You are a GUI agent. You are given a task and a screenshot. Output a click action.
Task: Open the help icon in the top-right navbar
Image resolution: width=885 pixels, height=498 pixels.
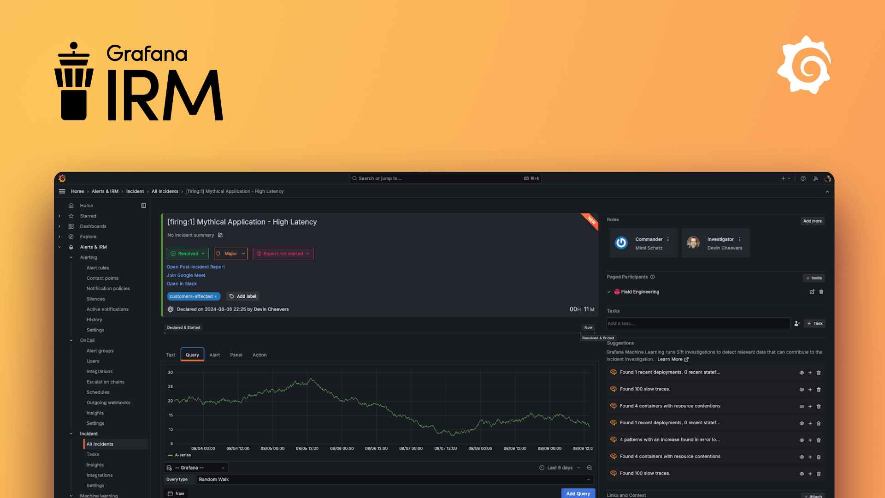(803, 178)
